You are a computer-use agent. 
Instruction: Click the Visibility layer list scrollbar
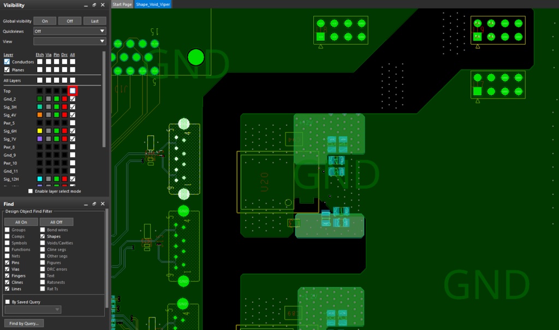[x=104, y=99]
